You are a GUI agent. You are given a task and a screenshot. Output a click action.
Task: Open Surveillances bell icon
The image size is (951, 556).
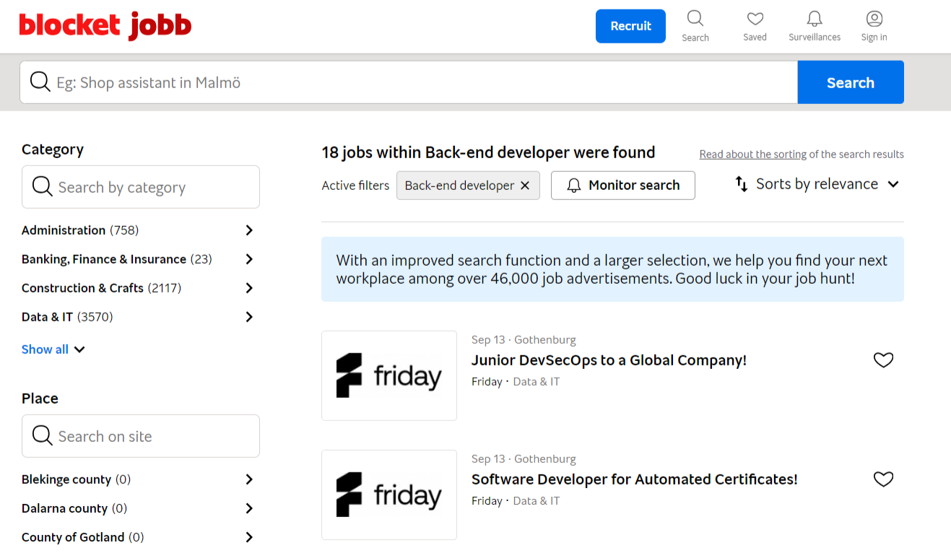pos(815,19)
